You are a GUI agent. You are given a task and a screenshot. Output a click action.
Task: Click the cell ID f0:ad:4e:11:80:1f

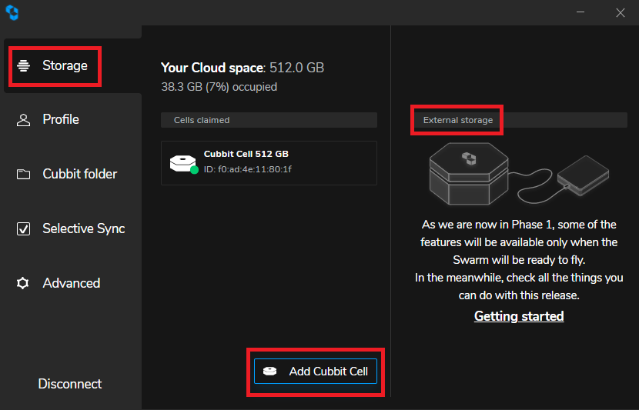tap(247, 169)
